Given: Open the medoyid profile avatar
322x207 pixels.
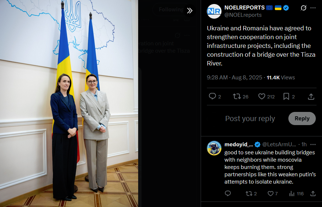Looking at the screenshot, I should [214, 148].
